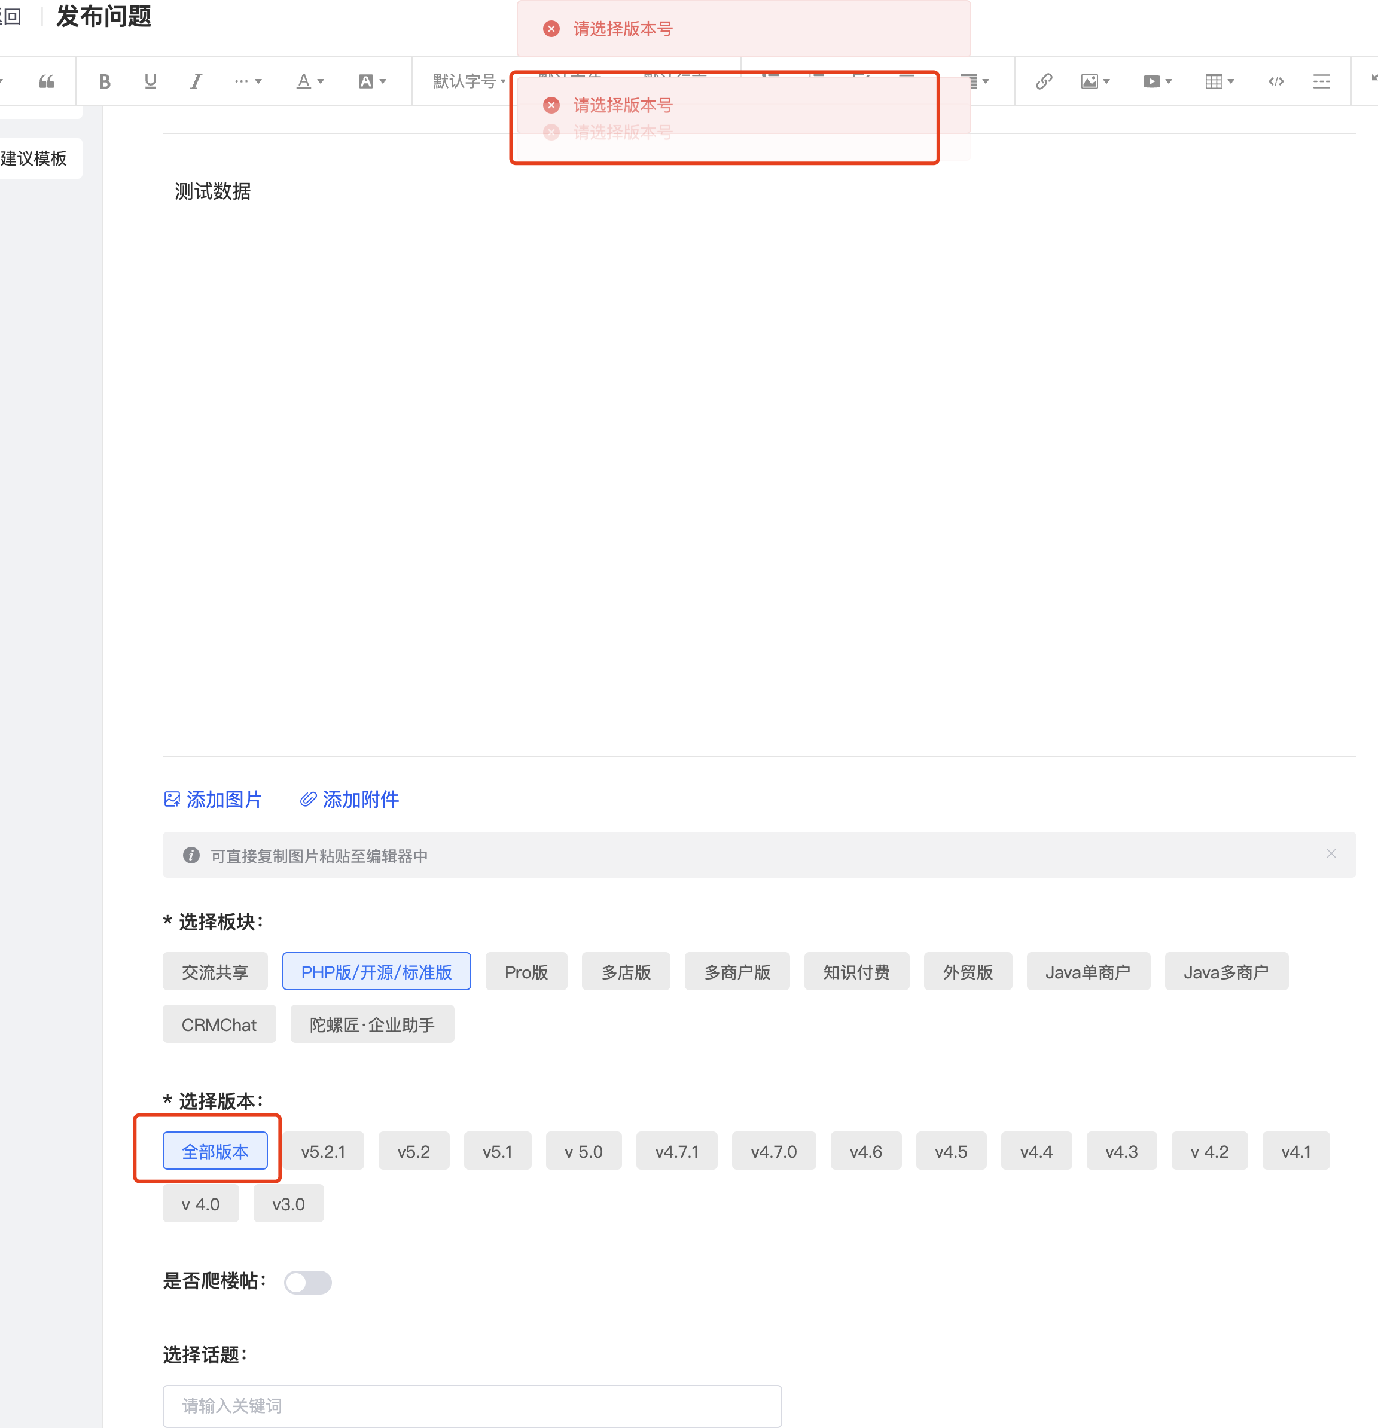
Task: Select the 全部版本 version option
Action: pos(215,1151)
